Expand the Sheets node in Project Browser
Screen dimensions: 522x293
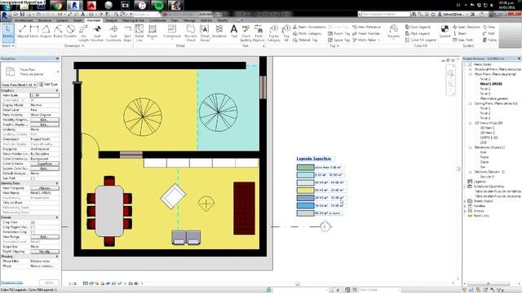(x=465, y=201)
